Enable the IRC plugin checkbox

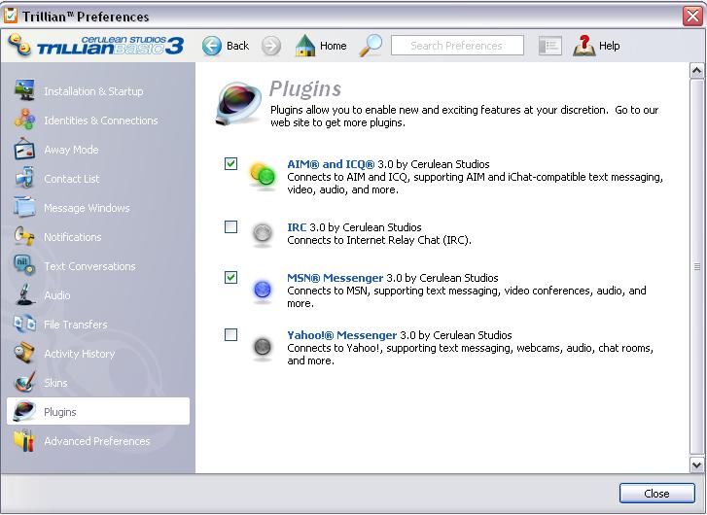(x=230, y=226)
